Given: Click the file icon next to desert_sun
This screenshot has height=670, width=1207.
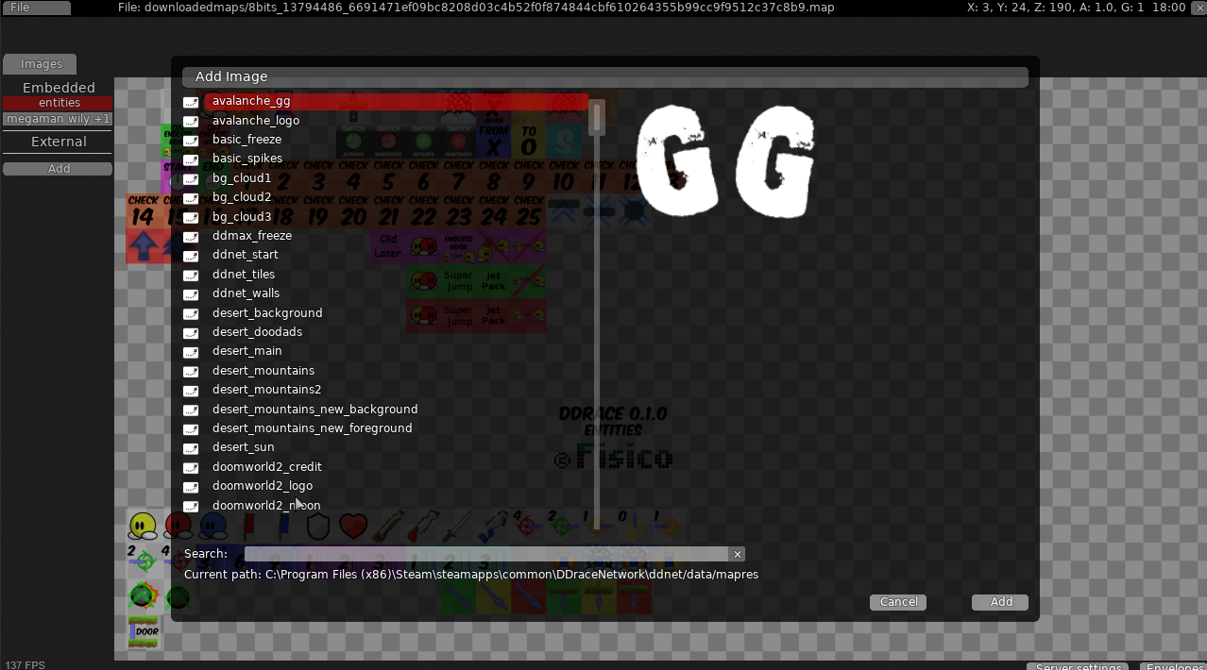Looking at the screenshot, I should [x=191, y=448].
